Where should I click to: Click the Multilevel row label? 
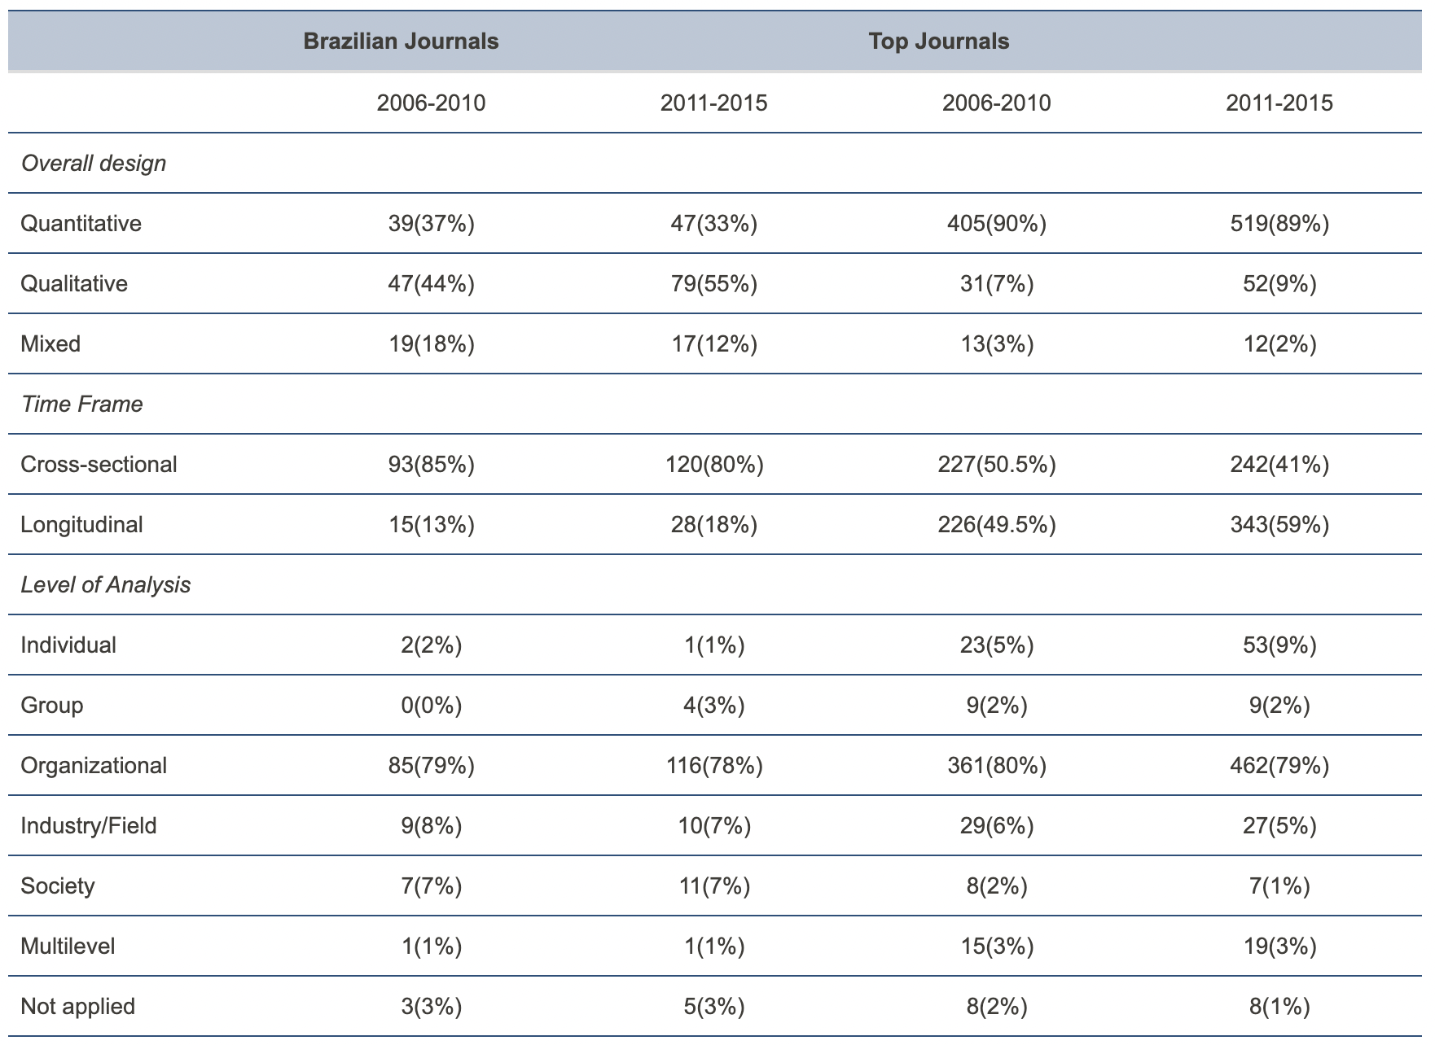coord(68,947)
